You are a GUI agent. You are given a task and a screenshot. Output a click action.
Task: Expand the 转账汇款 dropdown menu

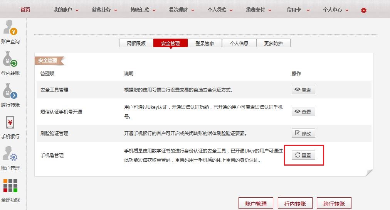pos(143,10)
